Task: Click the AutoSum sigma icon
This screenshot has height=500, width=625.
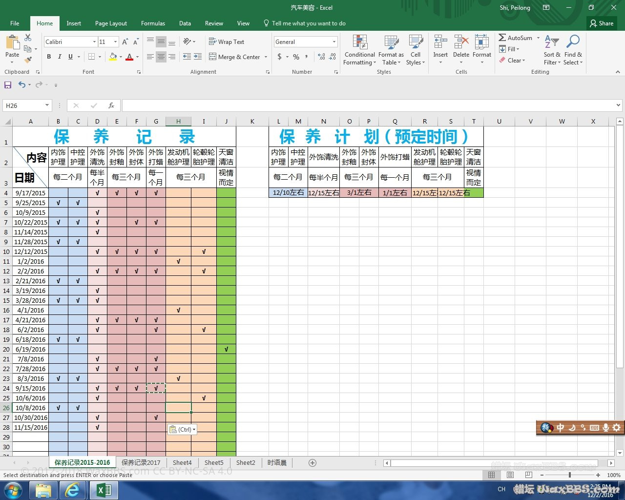Action: 502,38
